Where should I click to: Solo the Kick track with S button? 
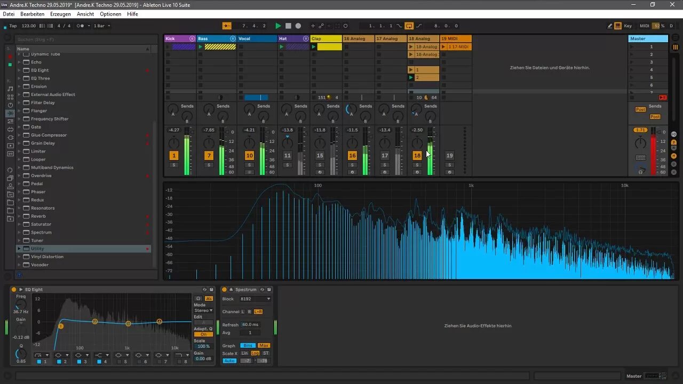coord(174,165)
